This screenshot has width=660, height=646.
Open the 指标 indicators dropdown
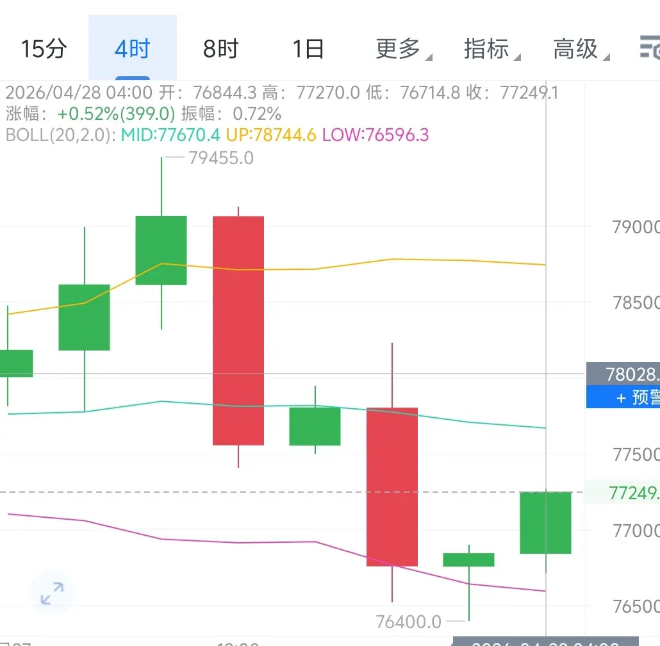pyautogui.click(x=491, y=49)
